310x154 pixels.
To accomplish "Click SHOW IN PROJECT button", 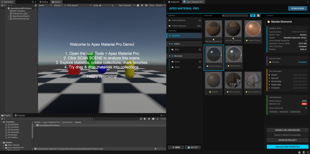I will pos(288,140).
